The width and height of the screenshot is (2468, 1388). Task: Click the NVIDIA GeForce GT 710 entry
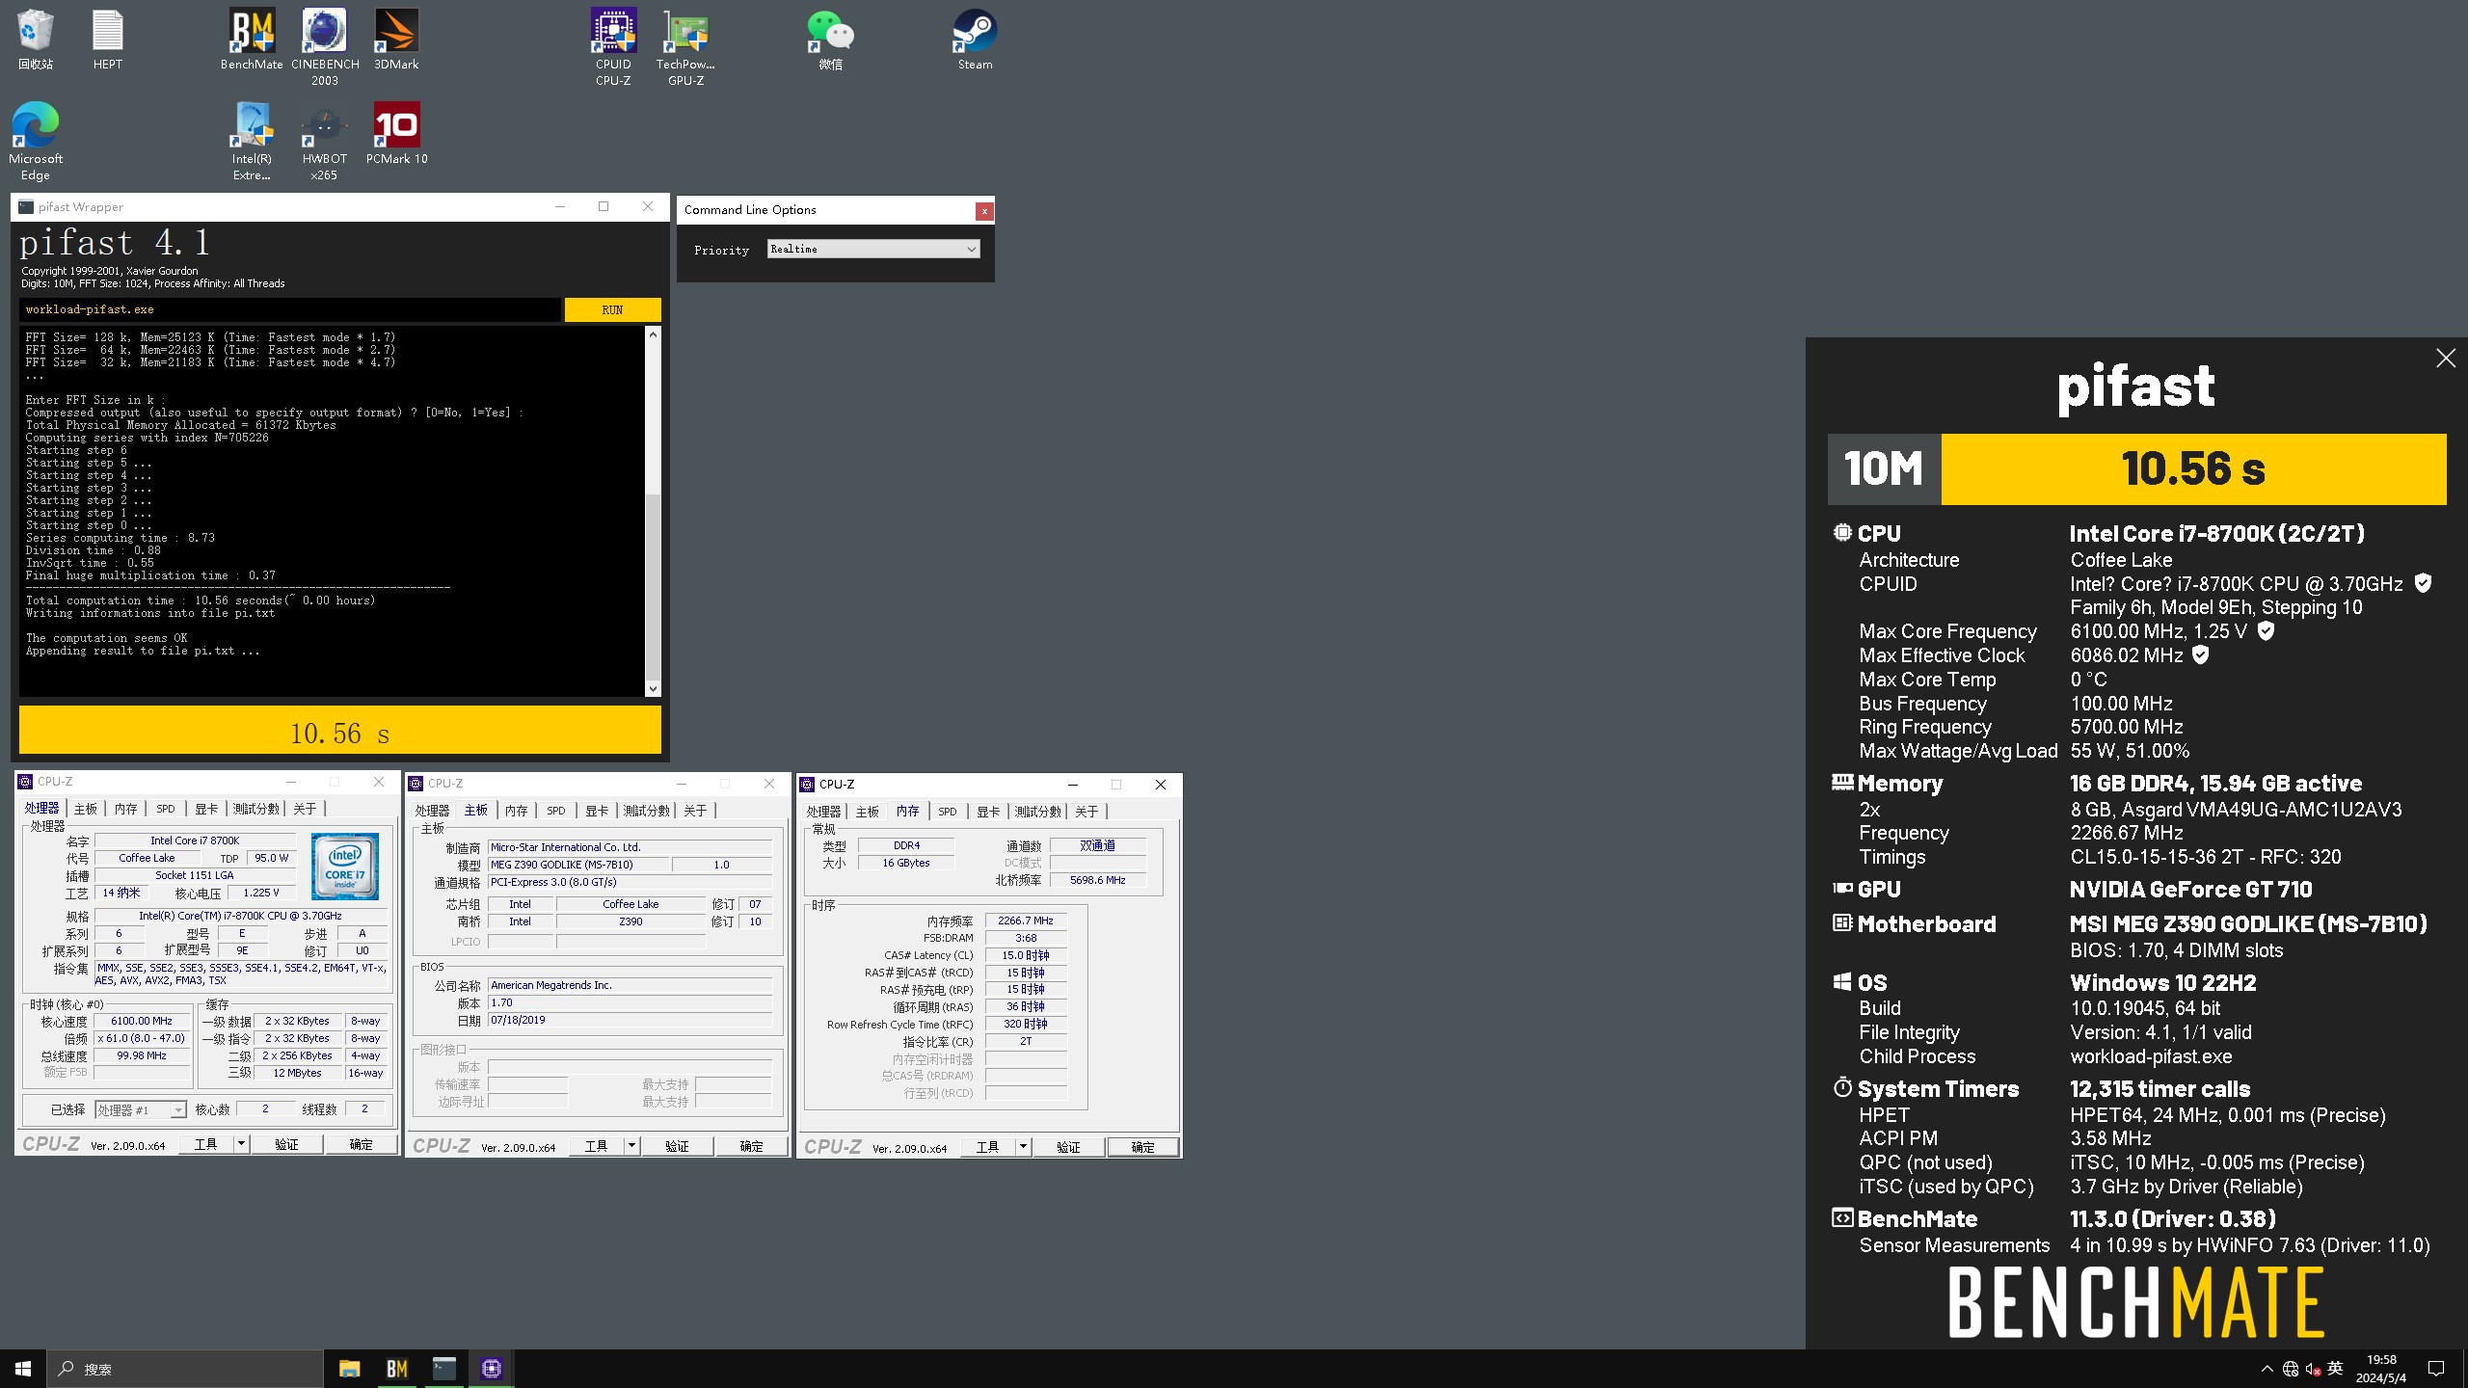pyautogui.click(x=2190, y=890)
